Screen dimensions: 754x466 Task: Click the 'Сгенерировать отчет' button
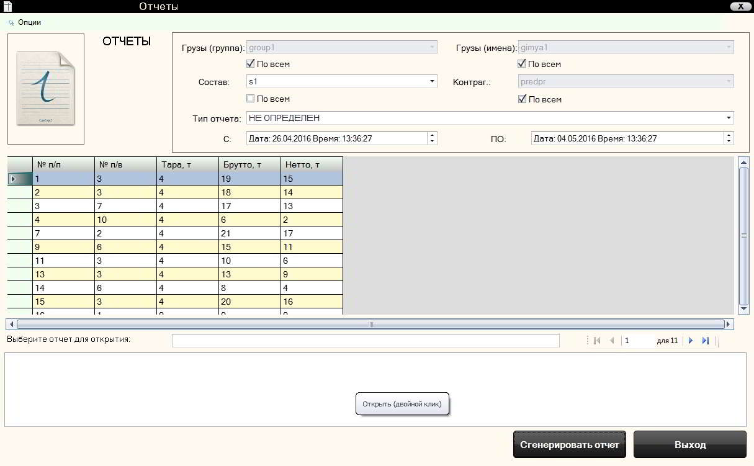(x=569, y=445)
